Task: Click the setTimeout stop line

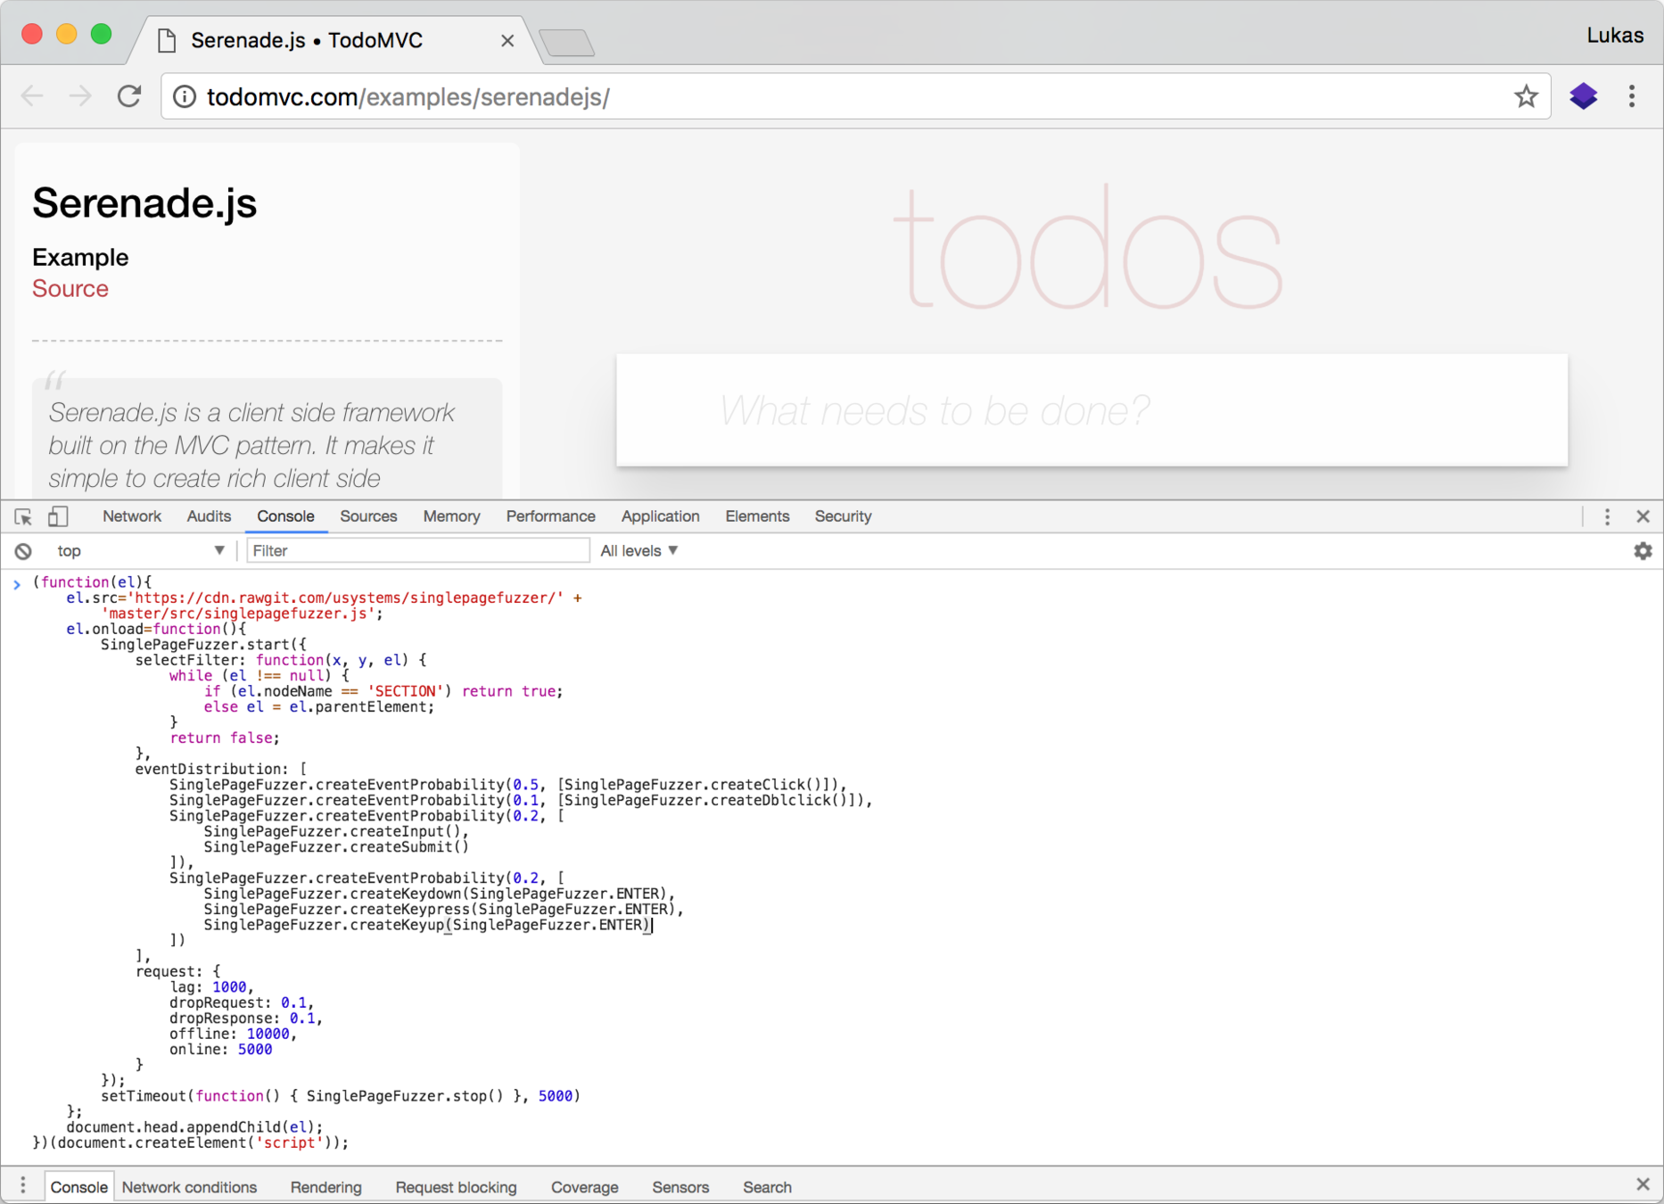Action: pos(341,1096)
